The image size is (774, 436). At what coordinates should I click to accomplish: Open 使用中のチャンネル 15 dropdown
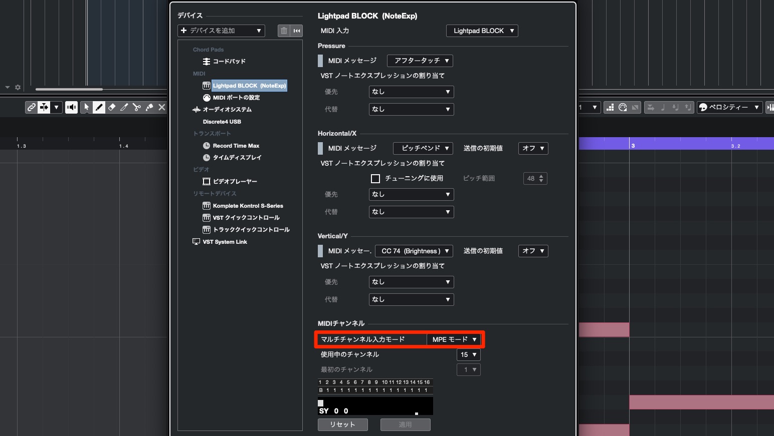point(469,354)
